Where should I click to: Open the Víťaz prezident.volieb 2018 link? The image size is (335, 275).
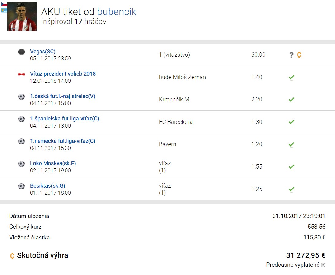click(x=63, y=74)
